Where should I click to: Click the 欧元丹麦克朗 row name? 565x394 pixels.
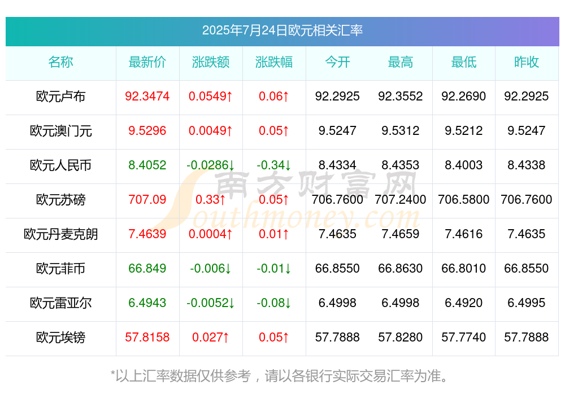click(x=60, y=234)
